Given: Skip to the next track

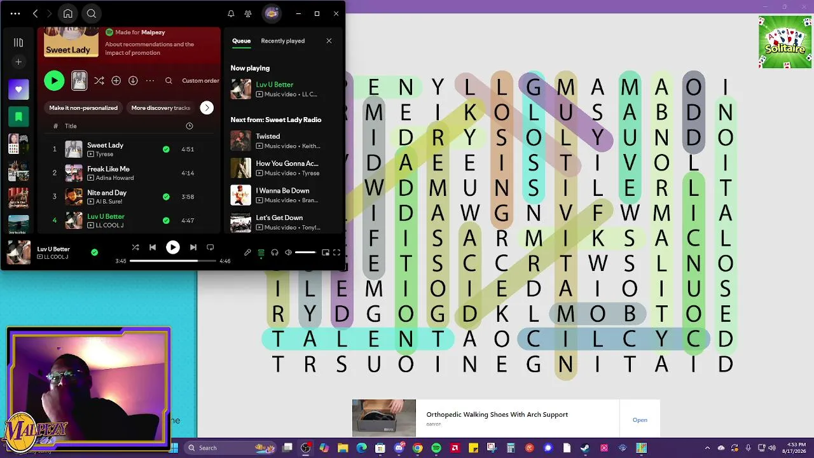Looking at the screenshot, I should pos(193,247).
